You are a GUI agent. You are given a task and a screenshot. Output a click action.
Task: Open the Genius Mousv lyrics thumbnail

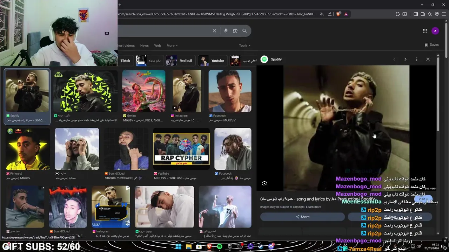144,91
